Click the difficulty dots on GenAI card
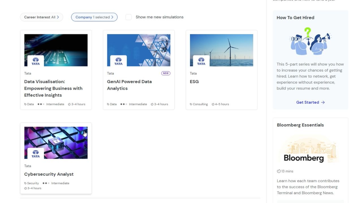 coord(124,104)
